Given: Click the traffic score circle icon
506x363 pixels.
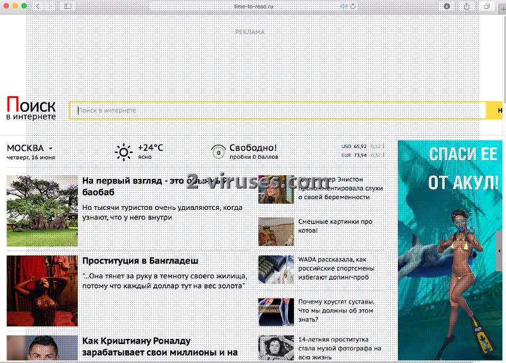Looking at the screenshot, I should tap(218, 152).
